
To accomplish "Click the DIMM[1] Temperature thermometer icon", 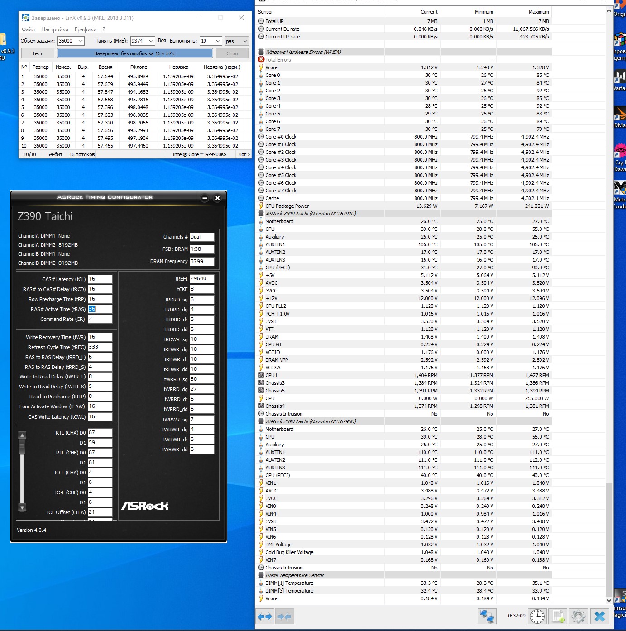I will tap(261, 583).
